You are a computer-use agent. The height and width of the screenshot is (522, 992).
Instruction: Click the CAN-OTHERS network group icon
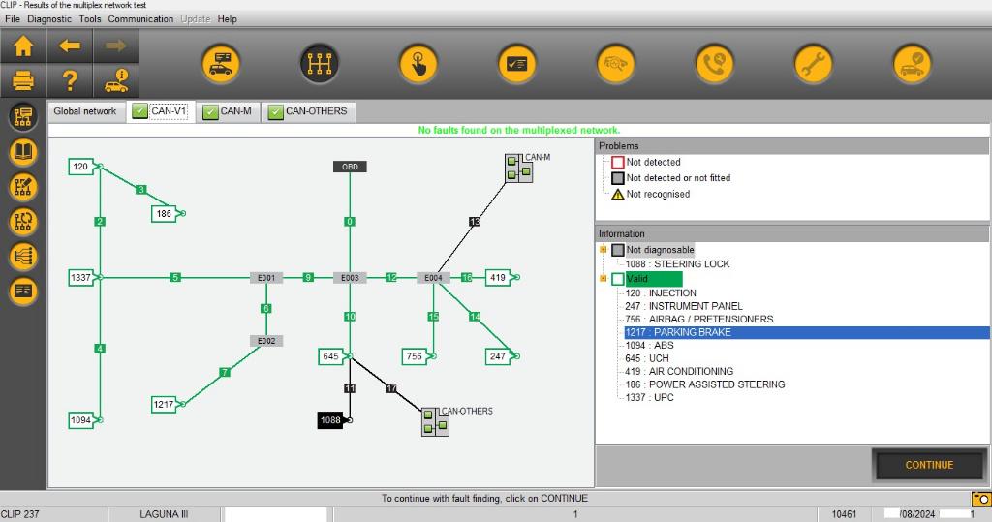(x=435, y=421)
